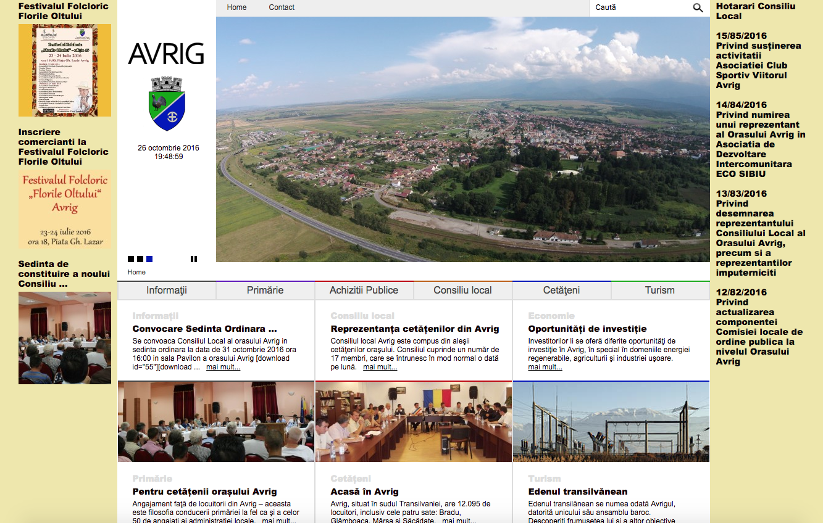Open the Informații menu tab
The height and width of the screenshot is (523, 823).
point(167,290)
